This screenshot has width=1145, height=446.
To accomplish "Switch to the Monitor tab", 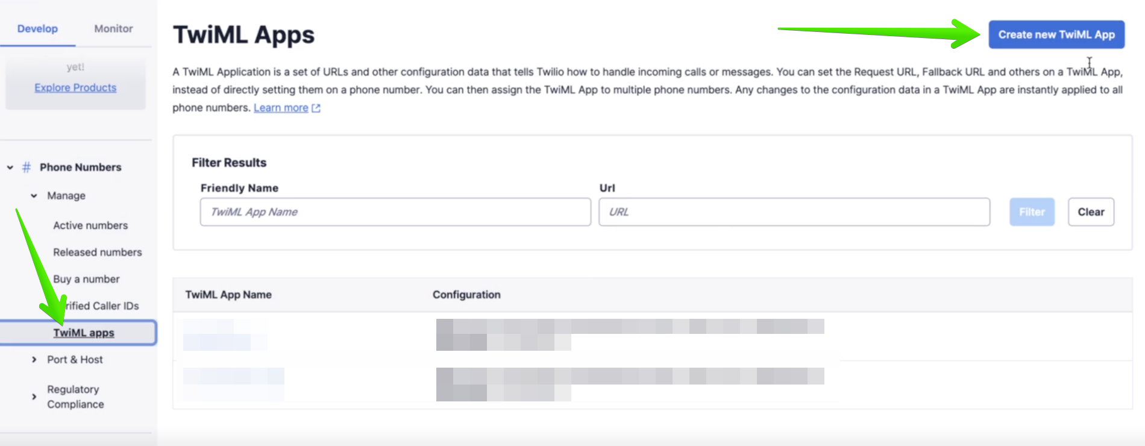I will pyautogui.click(x=112, y=28).
